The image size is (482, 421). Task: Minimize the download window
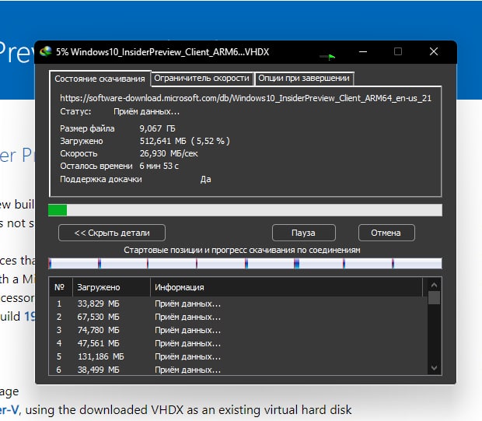click(363, 51)
